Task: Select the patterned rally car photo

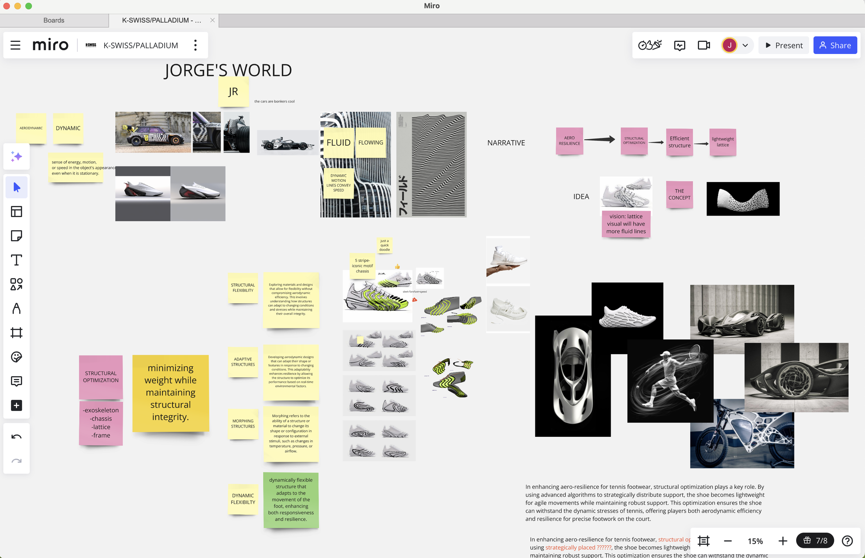Action: pyautogui.click(x=153, y=132)
